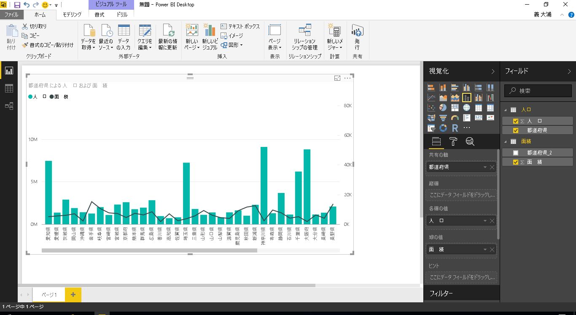
Task: Select the KPI visual
Action: (490, 118)
